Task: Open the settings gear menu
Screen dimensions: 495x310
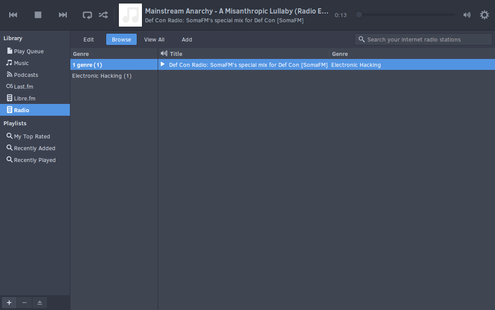Action: pyautogui.click(x=484, y=15)
